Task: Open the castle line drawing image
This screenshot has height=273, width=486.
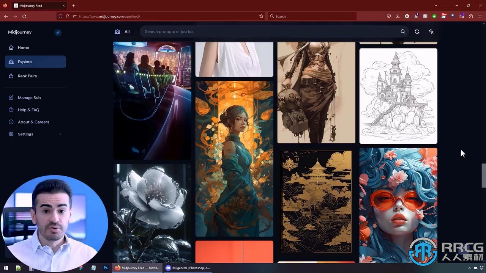Action: pyautogui.click(x=398, y=96)
